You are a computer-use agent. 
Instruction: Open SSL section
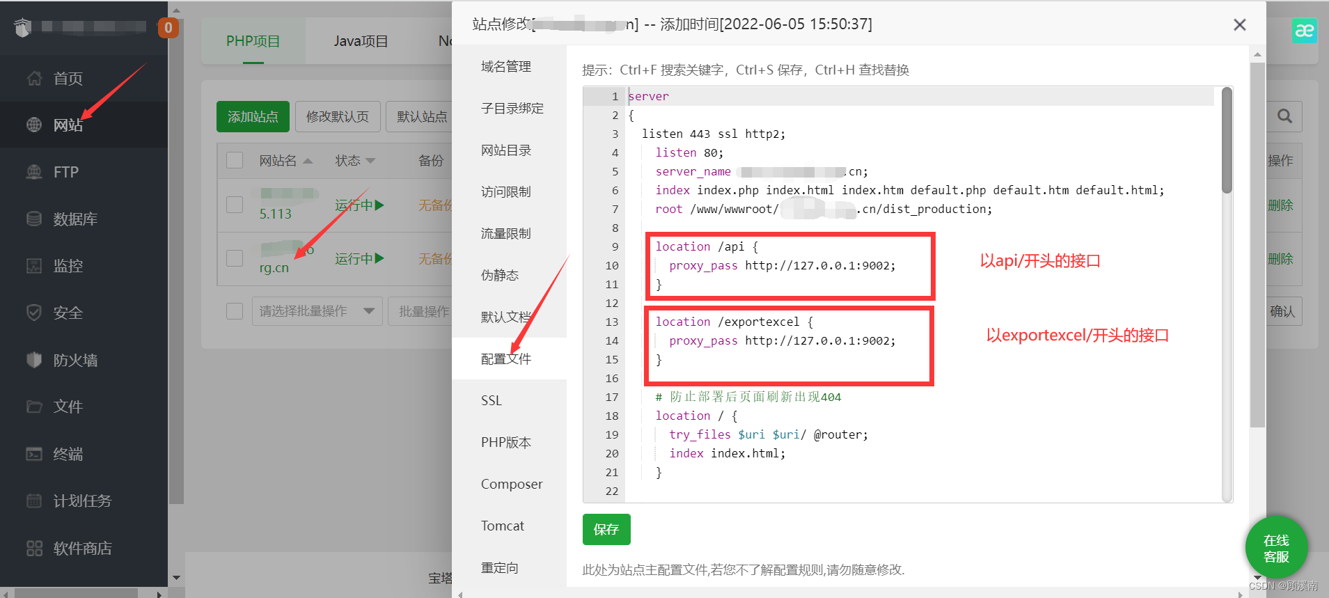click(x=492, y=401)
